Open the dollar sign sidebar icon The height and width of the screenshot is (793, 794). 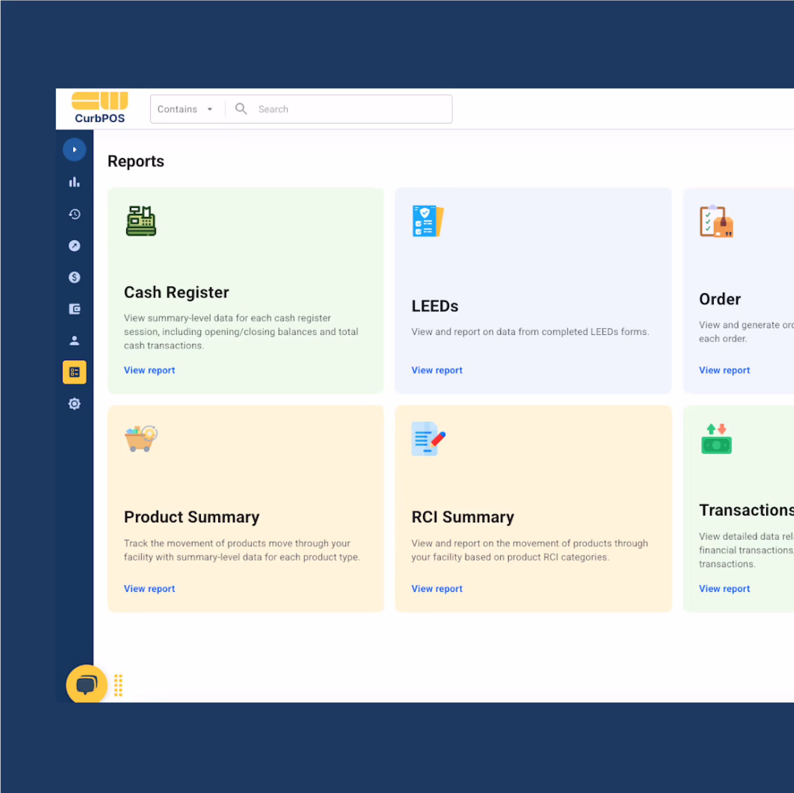(74, 277)
